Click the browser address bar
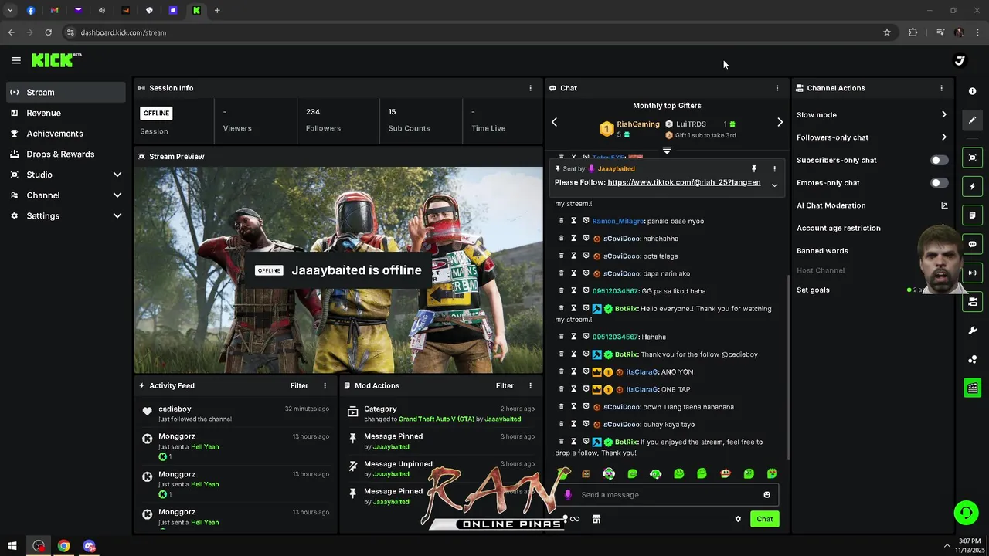Screen dimensions: 989x556 coord(475,32)
